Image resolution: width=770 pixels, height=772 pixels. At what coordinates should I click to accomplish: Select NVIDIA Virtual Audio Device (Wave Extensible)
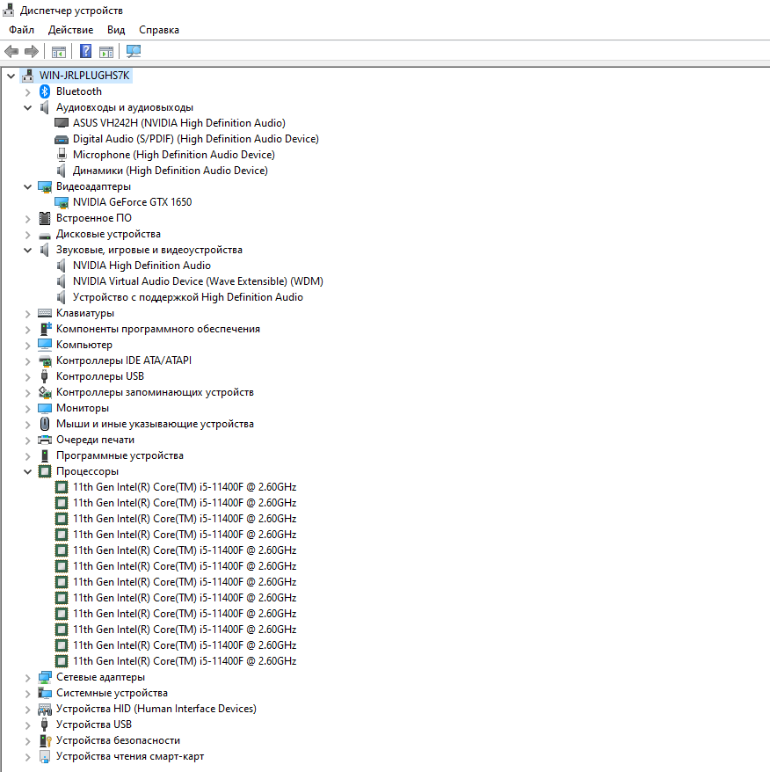pyautogui.click(x=198, y=281)
